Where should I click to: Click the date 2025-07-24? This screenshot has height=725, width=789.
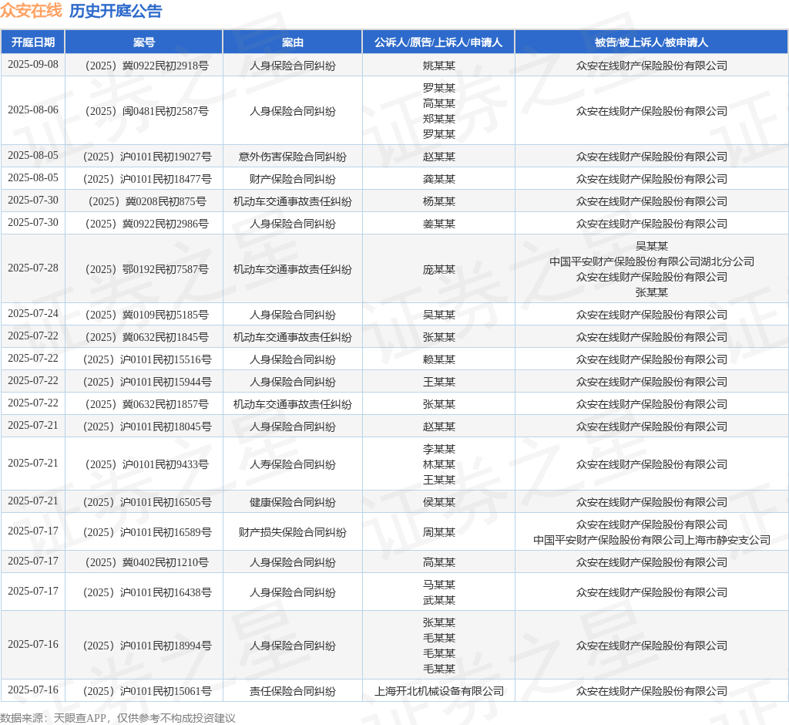pos(33,313)
